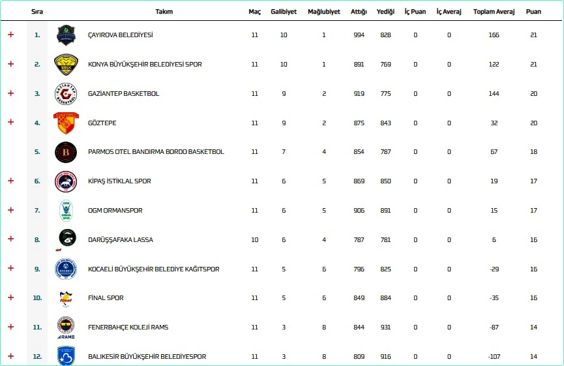
Task: Expand the Darüşşafaka Lassa row
Action: pyautogui.click(x=10, y=239)
